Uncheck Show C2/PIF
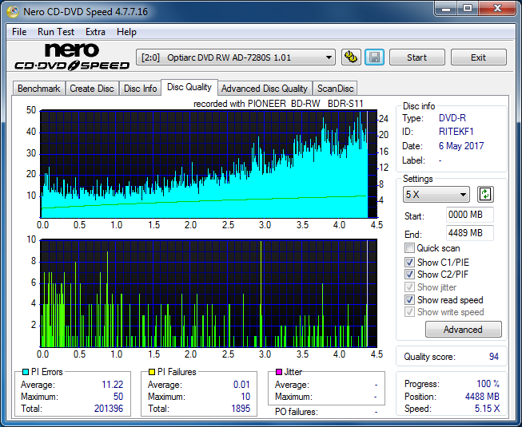The width and height of the screenshot is (522, 427). [x=409, y=274]
